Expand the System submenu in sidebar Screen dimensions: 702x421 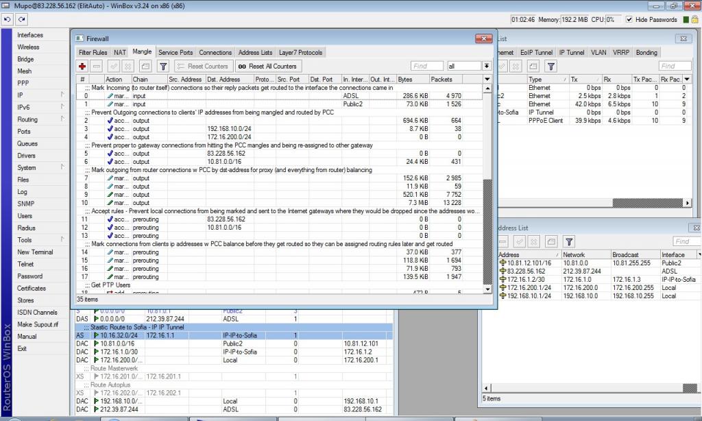pyautogui.click(x=62, y=167)
